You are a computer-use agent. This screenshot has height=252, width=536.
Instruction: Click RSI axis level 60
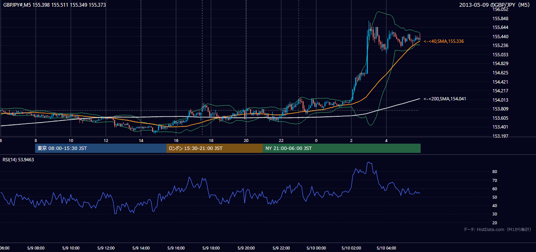[x=495, y=189]
